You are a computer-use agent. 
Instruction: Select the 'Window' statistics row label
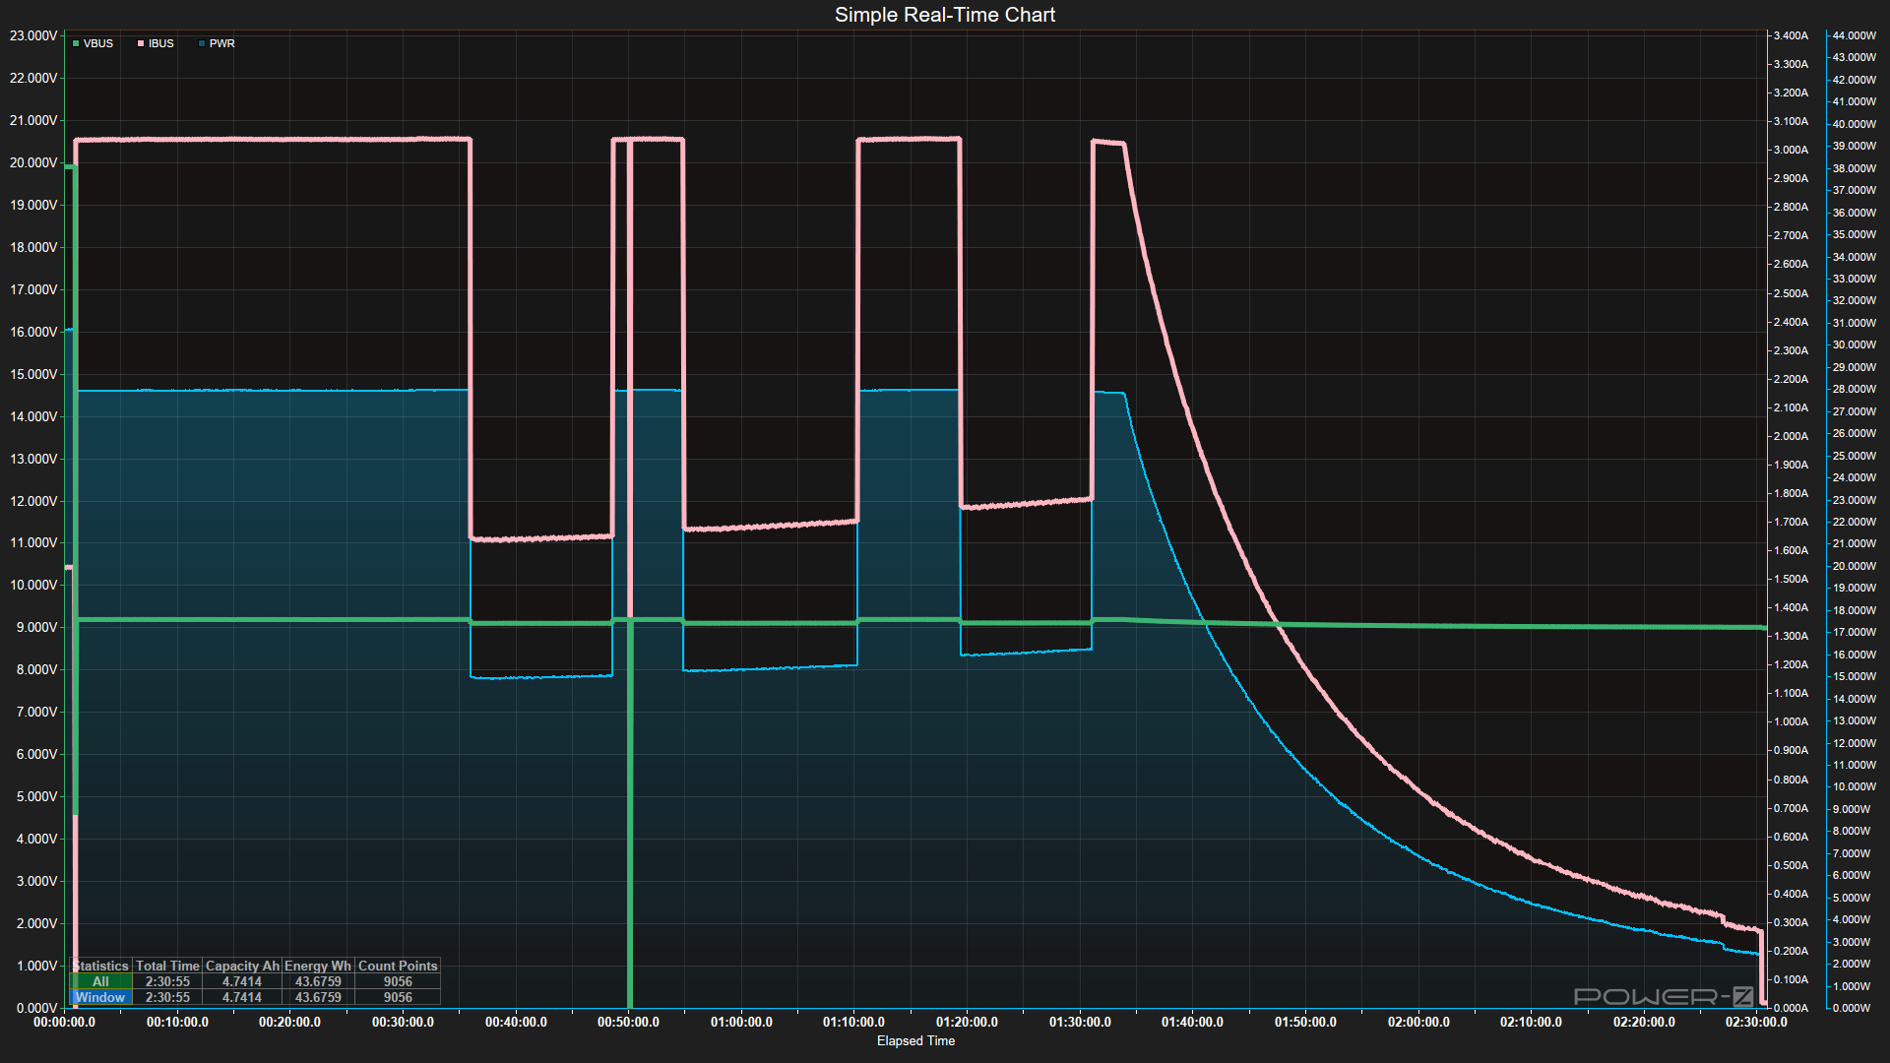point(100,997)
